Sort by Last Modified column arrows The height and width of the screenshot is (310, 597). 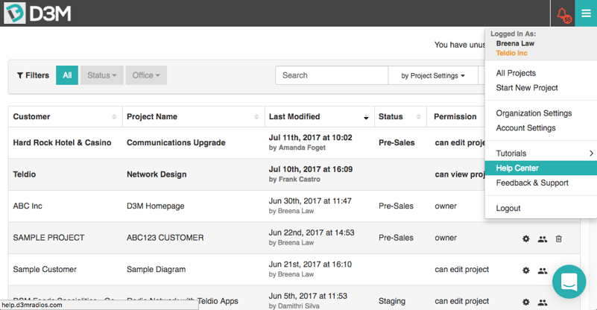pos(366,117)
